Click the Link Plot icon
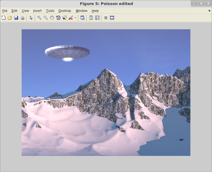 83,18
